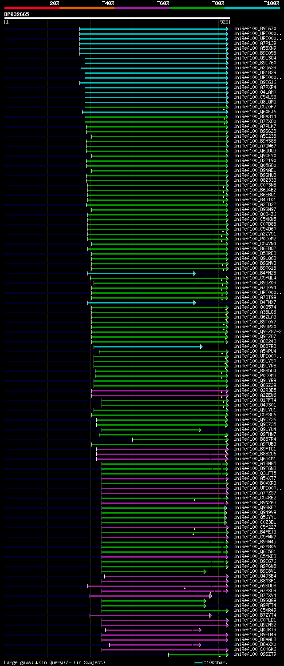The height and width of the screenshot is (666, 284).
Task: Click the cyan ~100% legend segment
Action: click(x=252, y=8)
